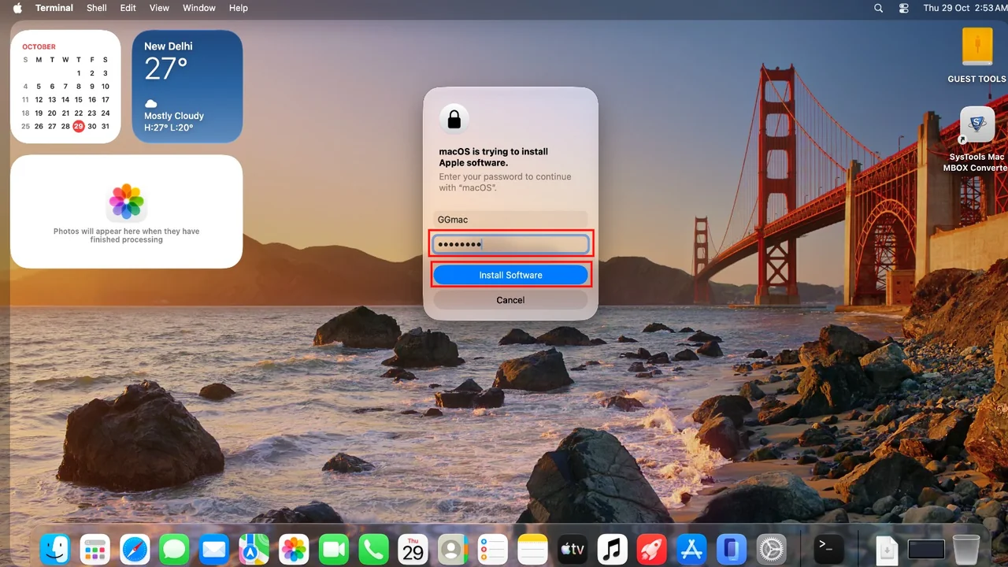Image resolution: width=1008 pixels, height=567 pixels.
Task: Open the View menu
Action: point(160,8)
